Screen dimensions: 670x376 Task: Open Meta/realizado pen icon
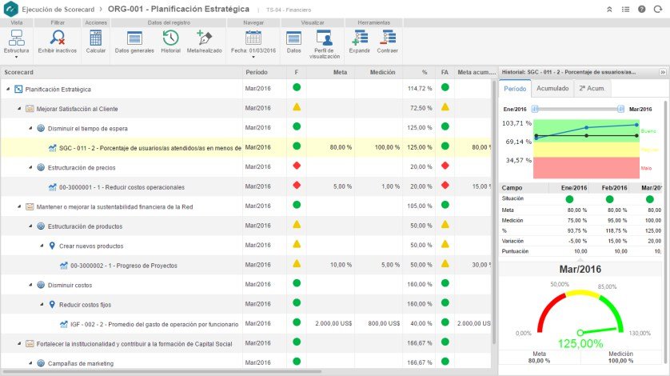(x=204, y=38)
